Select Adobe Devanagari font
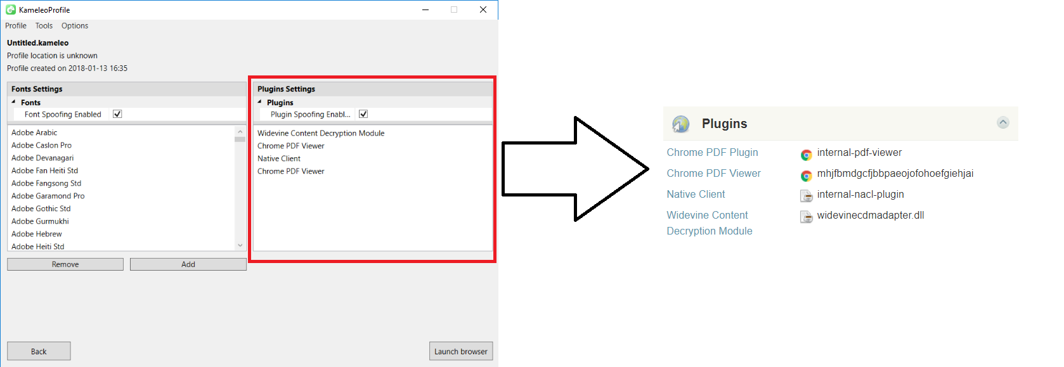1064x367 pixels. pyautogui.click(x=42, y=158)
